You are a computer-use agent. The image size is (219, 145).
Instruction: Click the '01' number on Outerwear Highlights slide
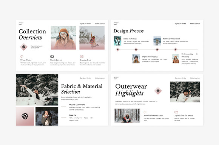click(145, 112)
